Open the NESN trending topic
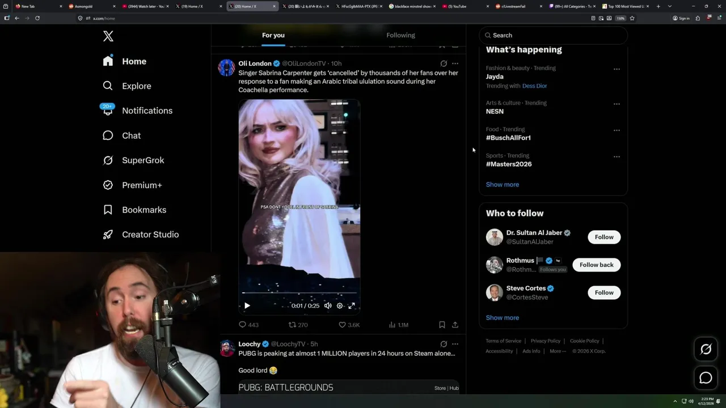The image size is (726, 408). (x=495, y=112)
